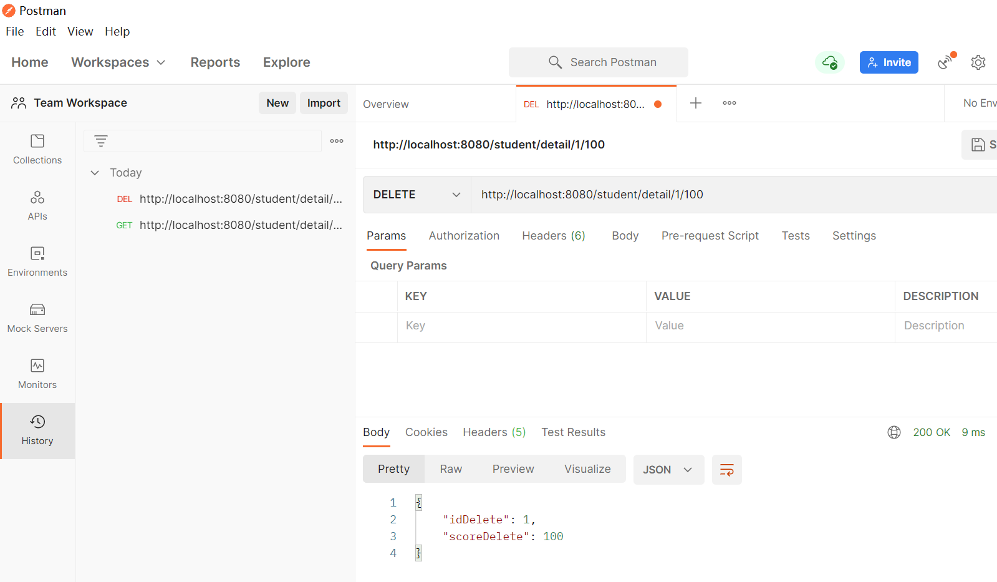Switch to request Headers (6) tab
The image size is (997, 582).
click(x=554, y=236)
